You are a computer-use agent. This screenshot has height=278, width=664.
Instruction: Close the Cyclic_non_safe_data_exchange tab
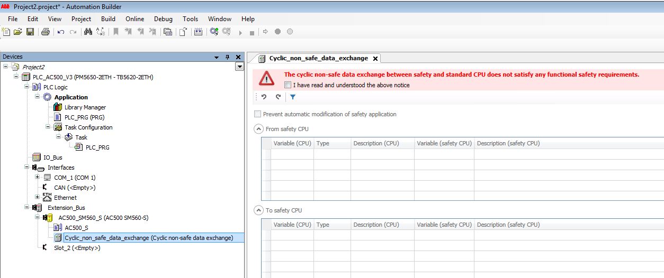point(375,59)
